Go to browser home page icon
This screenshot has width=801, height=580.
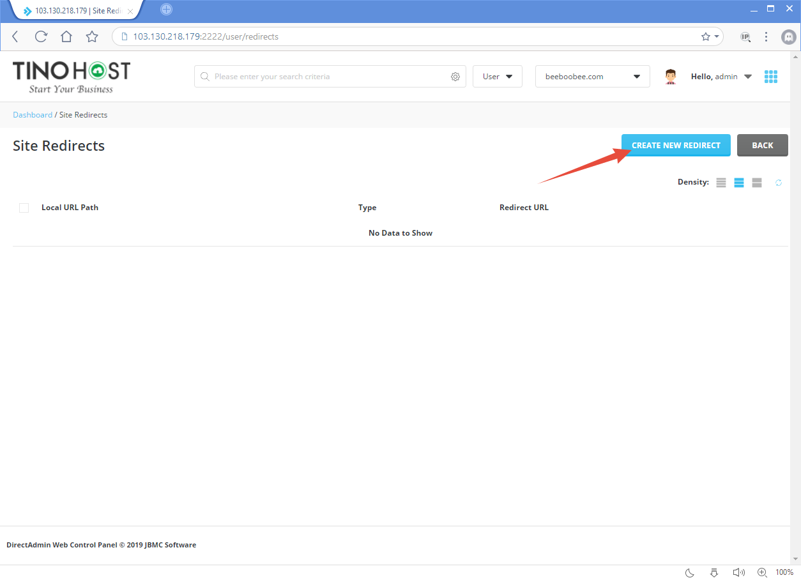66,37
